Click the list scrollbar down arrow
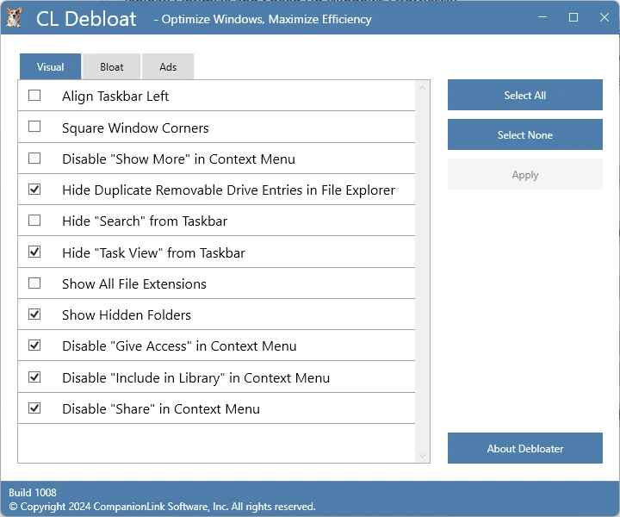The width and height of the screenshot is (620, 517). coord(422,456)
